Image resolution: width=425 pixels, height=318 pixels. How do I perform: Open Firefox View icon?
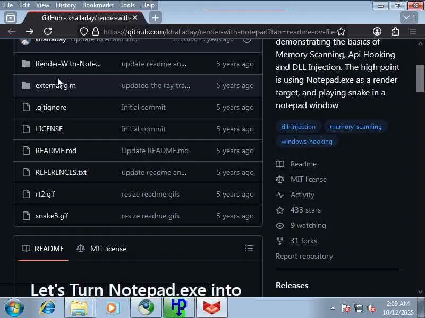(x=11, y=18)
